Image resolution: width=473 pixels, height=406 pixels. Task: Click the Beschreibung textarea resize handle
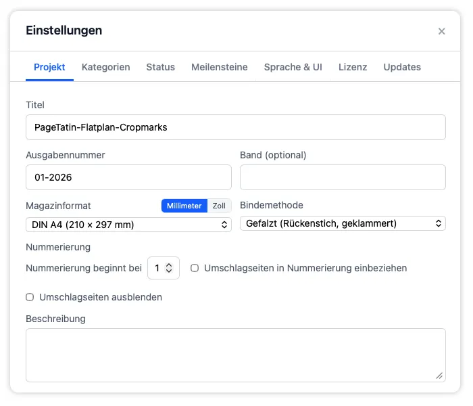[439, 376]
